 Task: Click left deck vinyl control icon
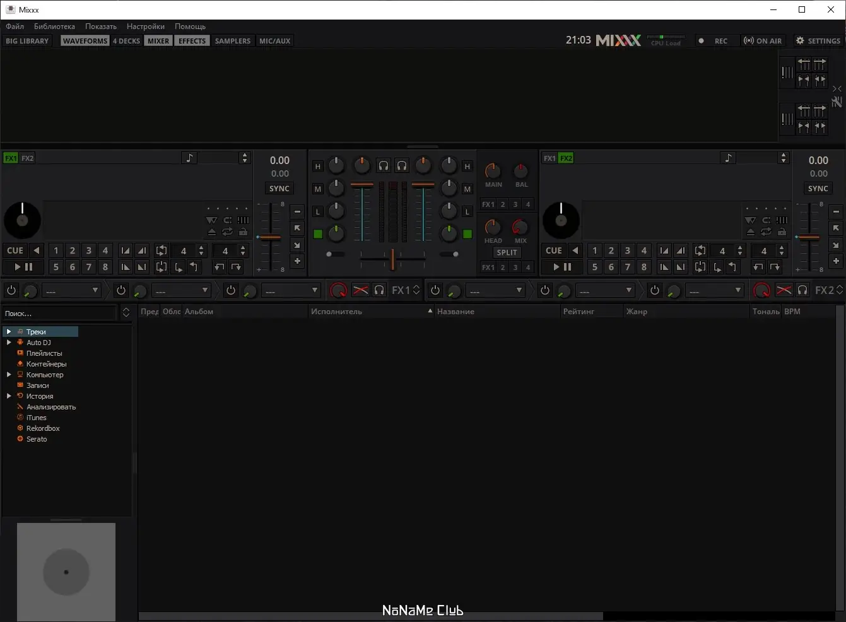tap(211, 220)
